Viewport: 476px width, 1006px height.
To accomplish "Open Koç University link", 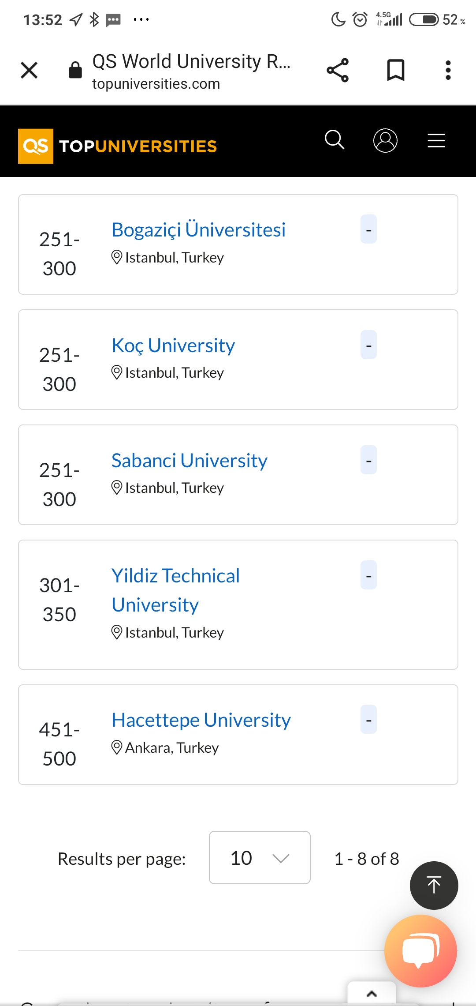I will click(x=173, y=345).
